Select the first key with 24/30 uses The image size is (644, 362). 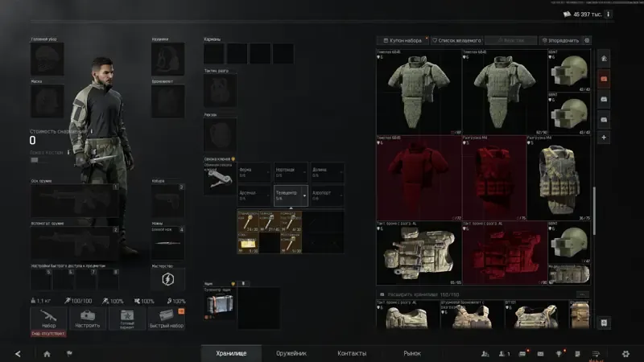[248, 222]
